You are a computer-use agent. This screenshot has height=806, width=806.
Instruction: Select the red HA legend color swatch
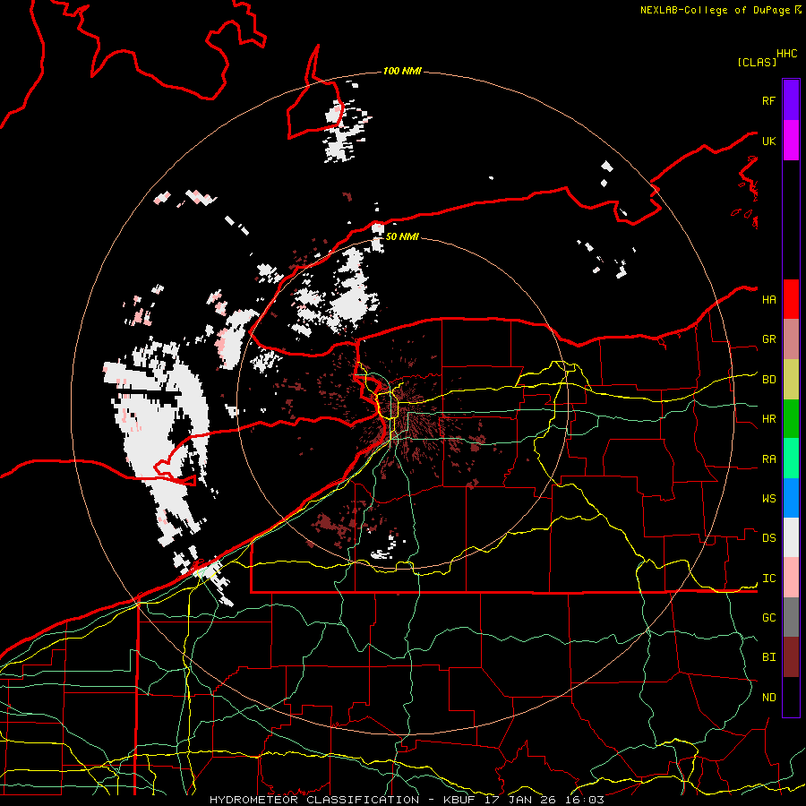[x=791, y=299]
